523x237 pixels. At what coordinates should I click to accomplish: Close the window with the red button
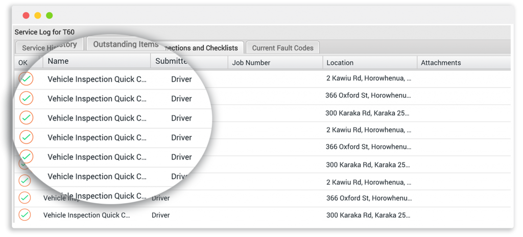point(26,15)
